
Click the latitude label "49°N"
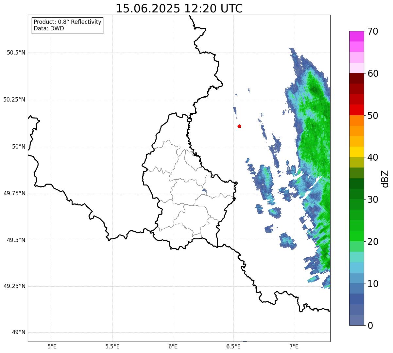(19, 332)
